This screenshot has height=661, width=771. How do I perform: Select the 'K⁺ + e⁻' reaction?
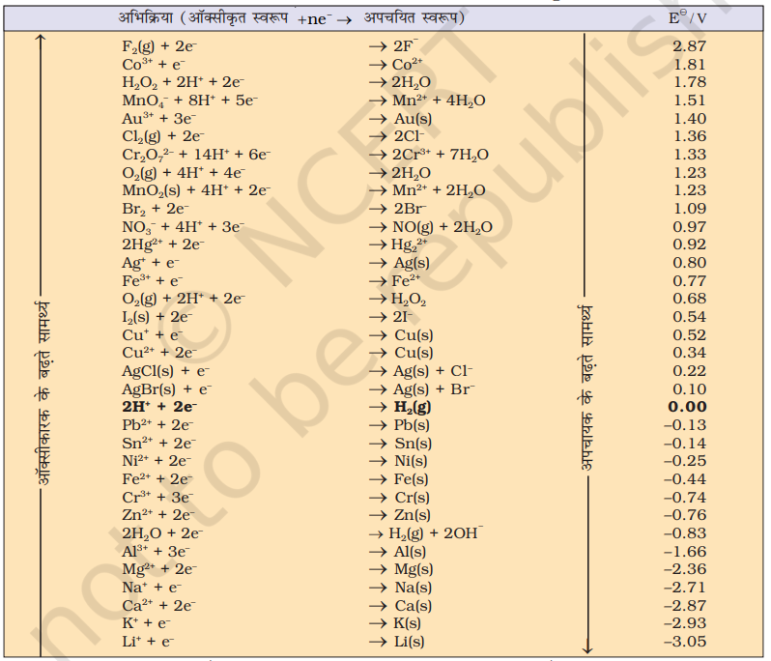tap(147, 623)
